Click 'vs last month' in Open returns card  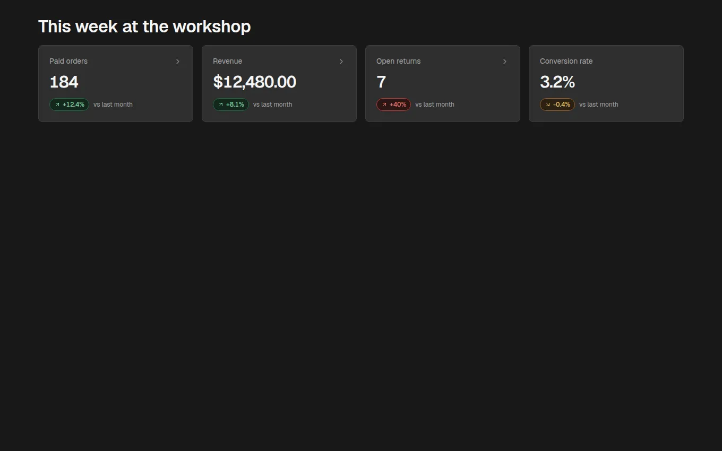click(435, 105)
